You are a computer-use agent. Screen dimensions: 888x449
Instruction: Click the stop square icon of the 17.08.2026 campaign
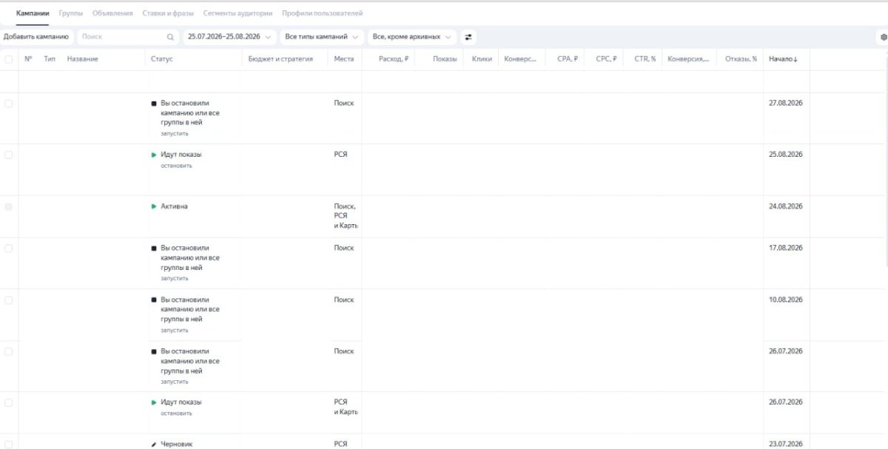[154, 249]
